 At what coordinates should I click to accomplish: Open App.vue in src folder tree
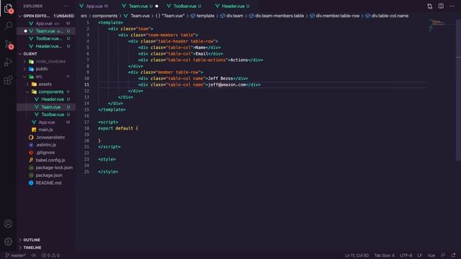[x=46, y=122]
